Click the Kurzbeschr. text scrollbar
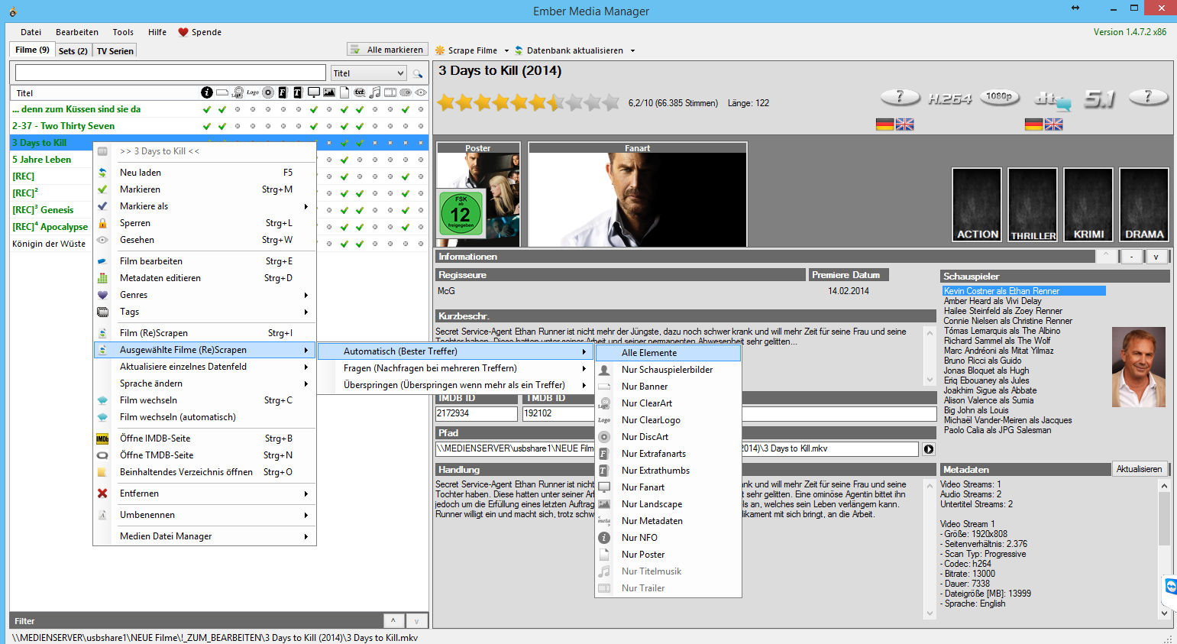 tap(930, 356)
